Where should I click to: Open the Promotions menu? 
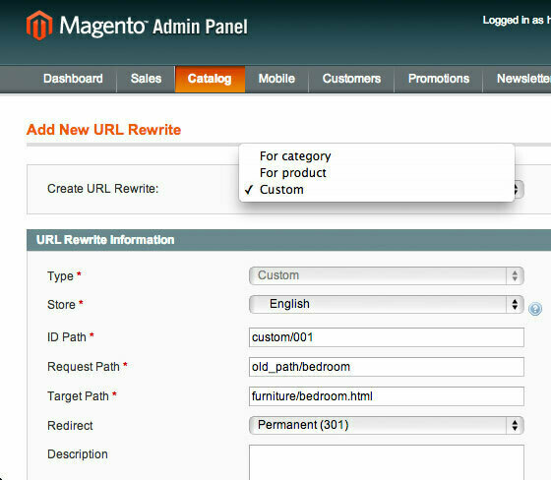point(439,79)
